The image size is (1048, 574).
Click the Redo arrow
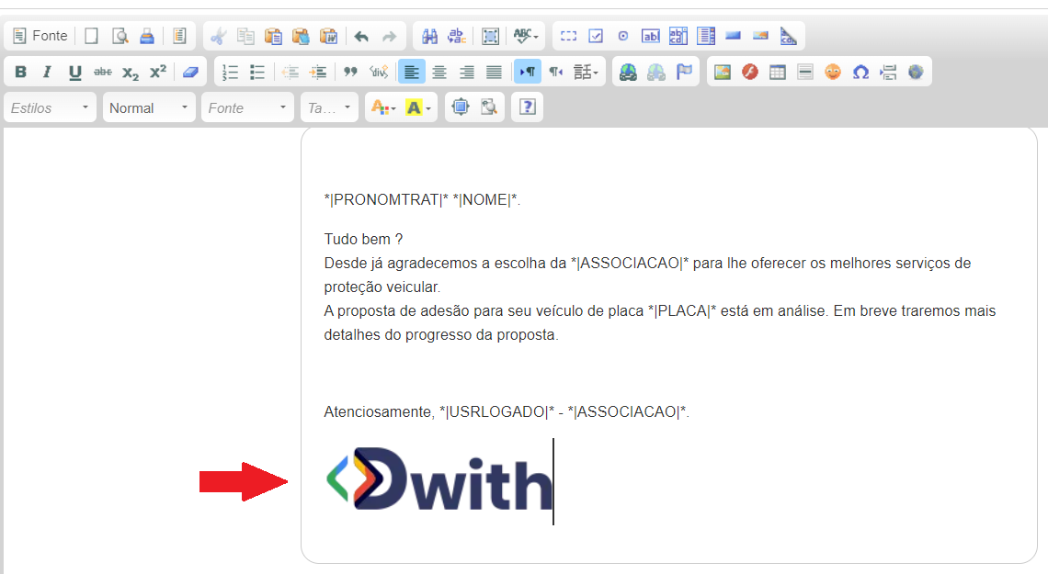pyautogui.click(x=389, y=36)
